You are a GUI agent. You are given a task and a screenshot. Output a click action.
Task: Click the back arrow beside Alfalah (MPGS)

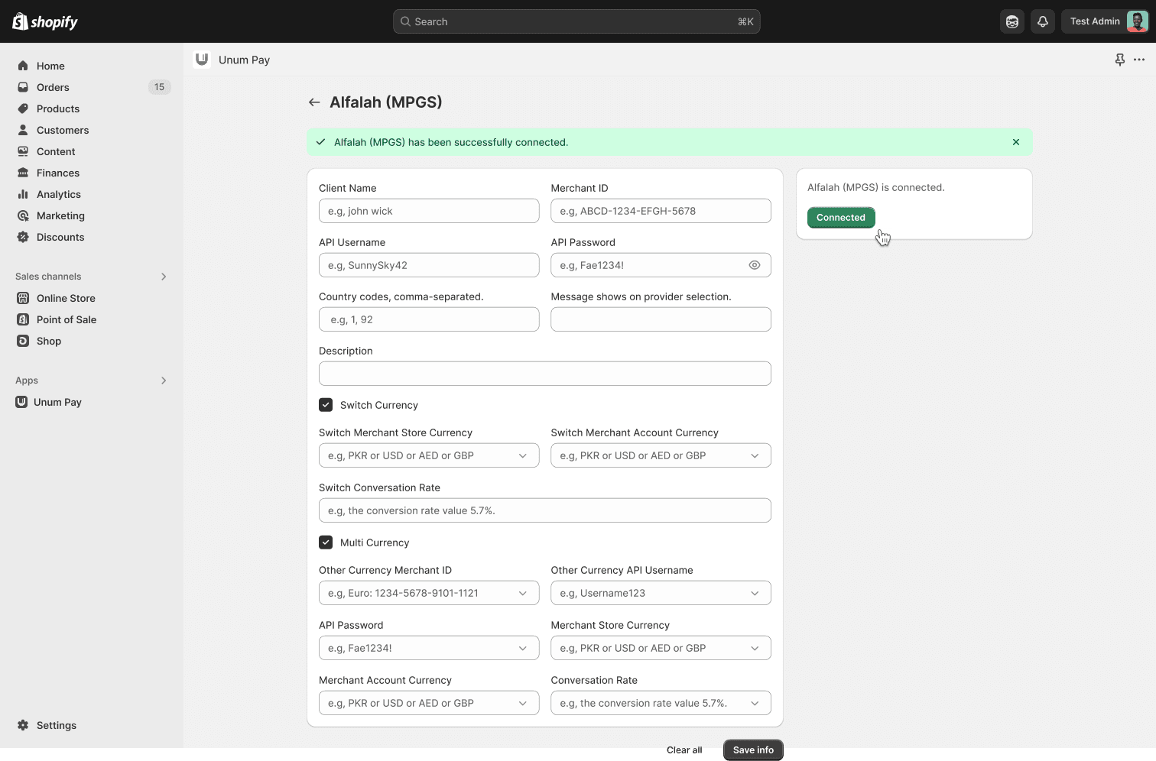(314, 102)
